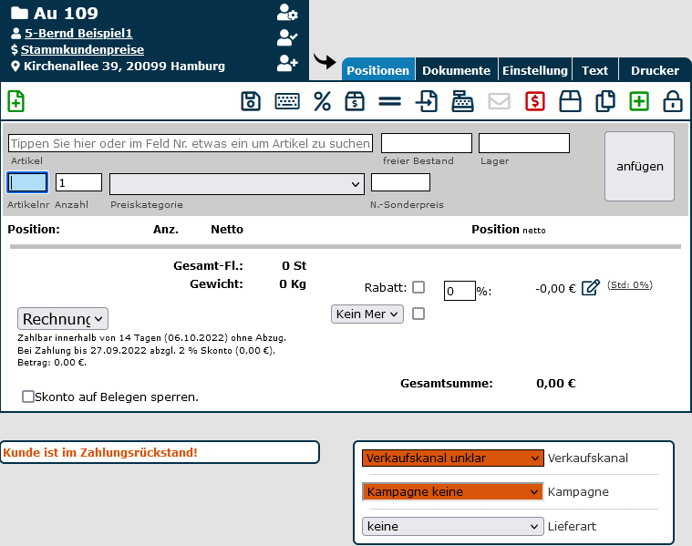This screenshot has height=546, width=692.
Task: Switch to the Dokumente tab
Action: pyautogui.click(x=456, y=70)
